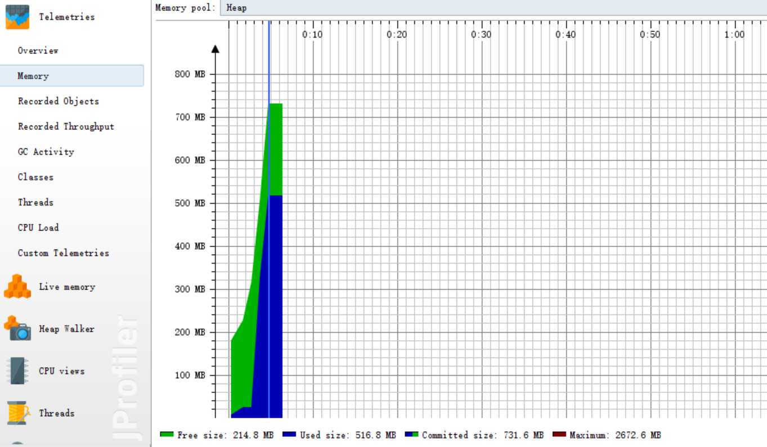The height and width of the screenshot is (447, 767).
Task: Click the dark red Maximum legend swatch
Action: (559, 435)
